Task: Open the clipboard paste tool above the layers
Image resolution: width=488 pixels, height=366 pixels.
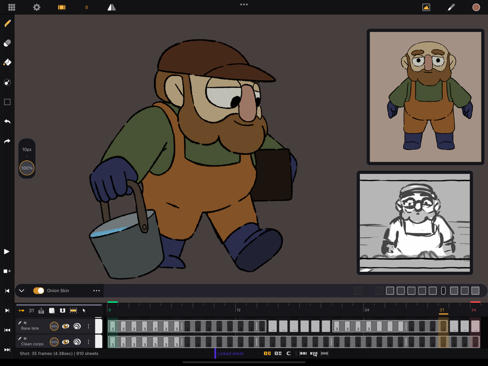Action: pos(52,310)
